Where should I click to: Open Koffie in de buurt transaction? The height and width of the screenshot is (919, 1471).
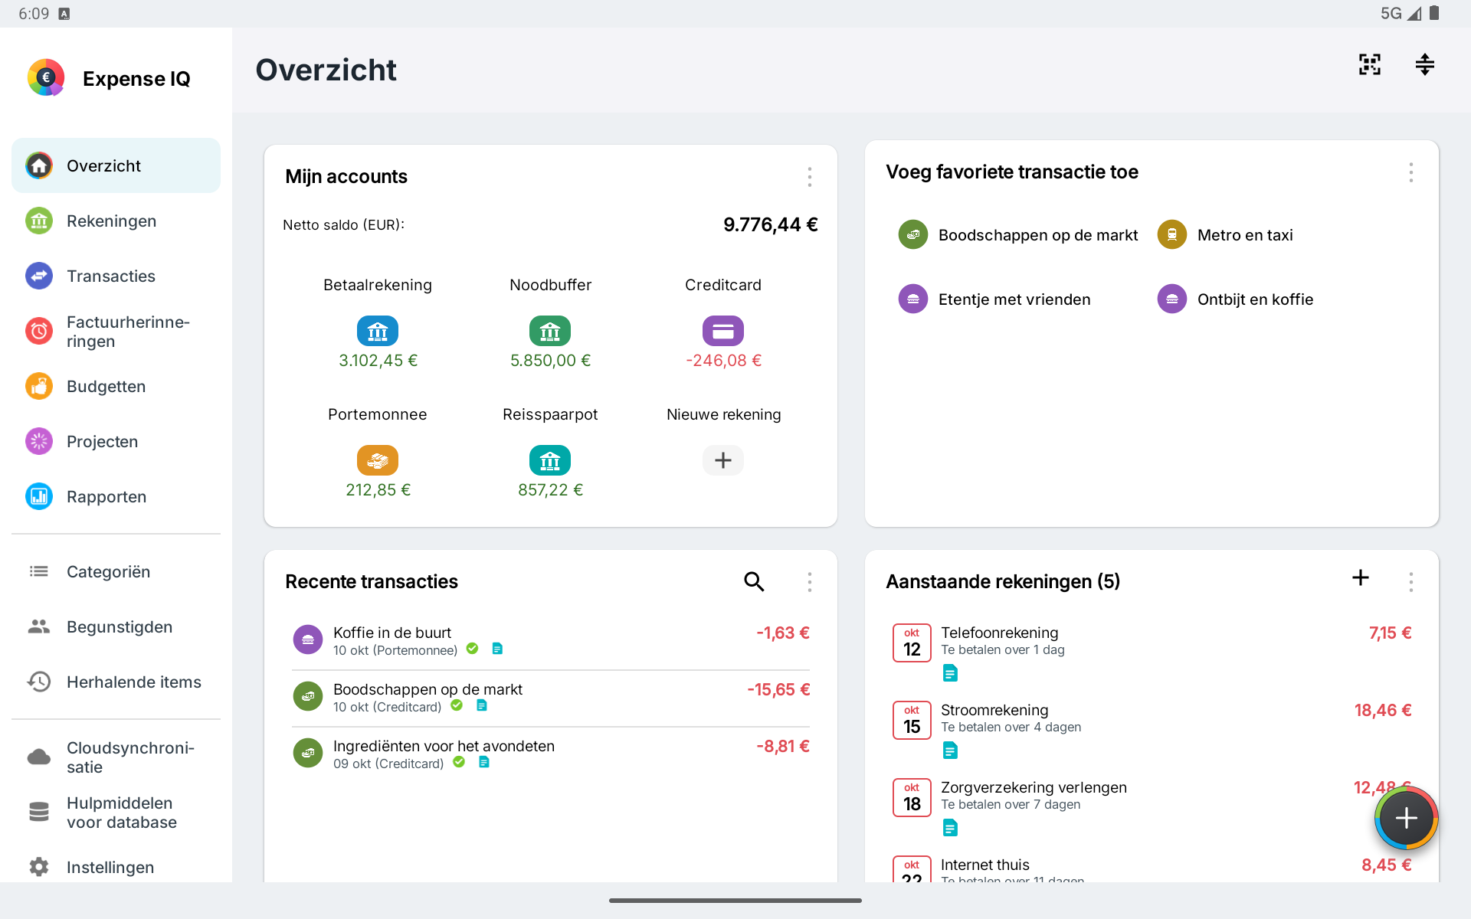click(x=550, y=641)
